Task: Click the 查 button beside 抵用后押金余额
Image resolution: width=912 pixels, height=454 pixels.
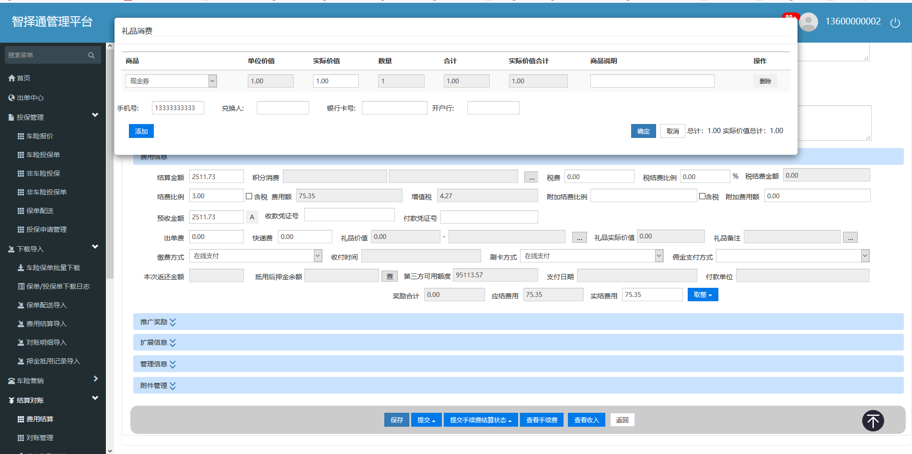Action: coord(390,276)
